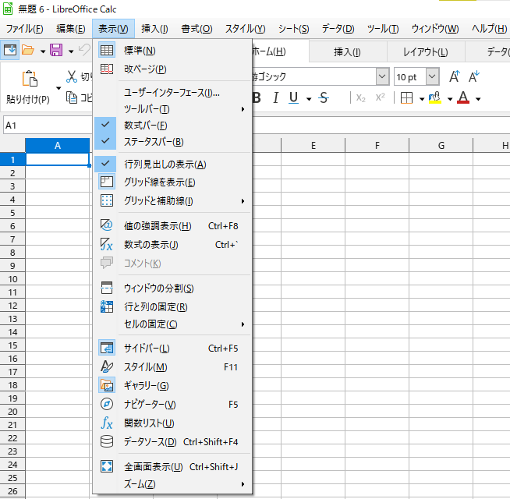This screenshot has height=499, width=510.
Task: Click the Copy icon
Action: [71, 97]
